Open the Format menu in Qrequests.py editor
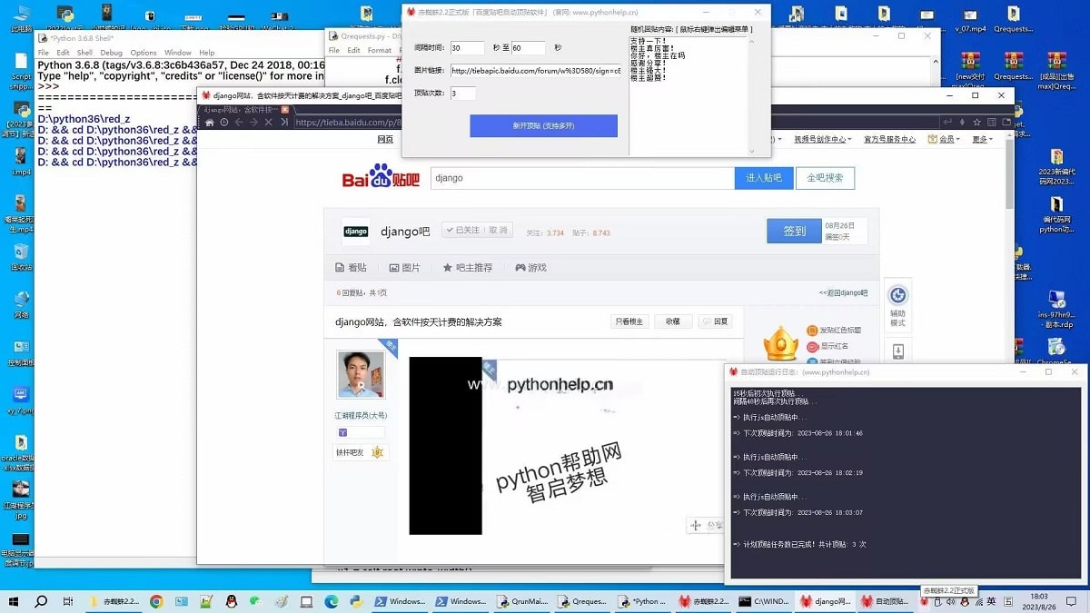Image resolution: width=1090 pixels, height=613 pixels. (x=380, y=51)
